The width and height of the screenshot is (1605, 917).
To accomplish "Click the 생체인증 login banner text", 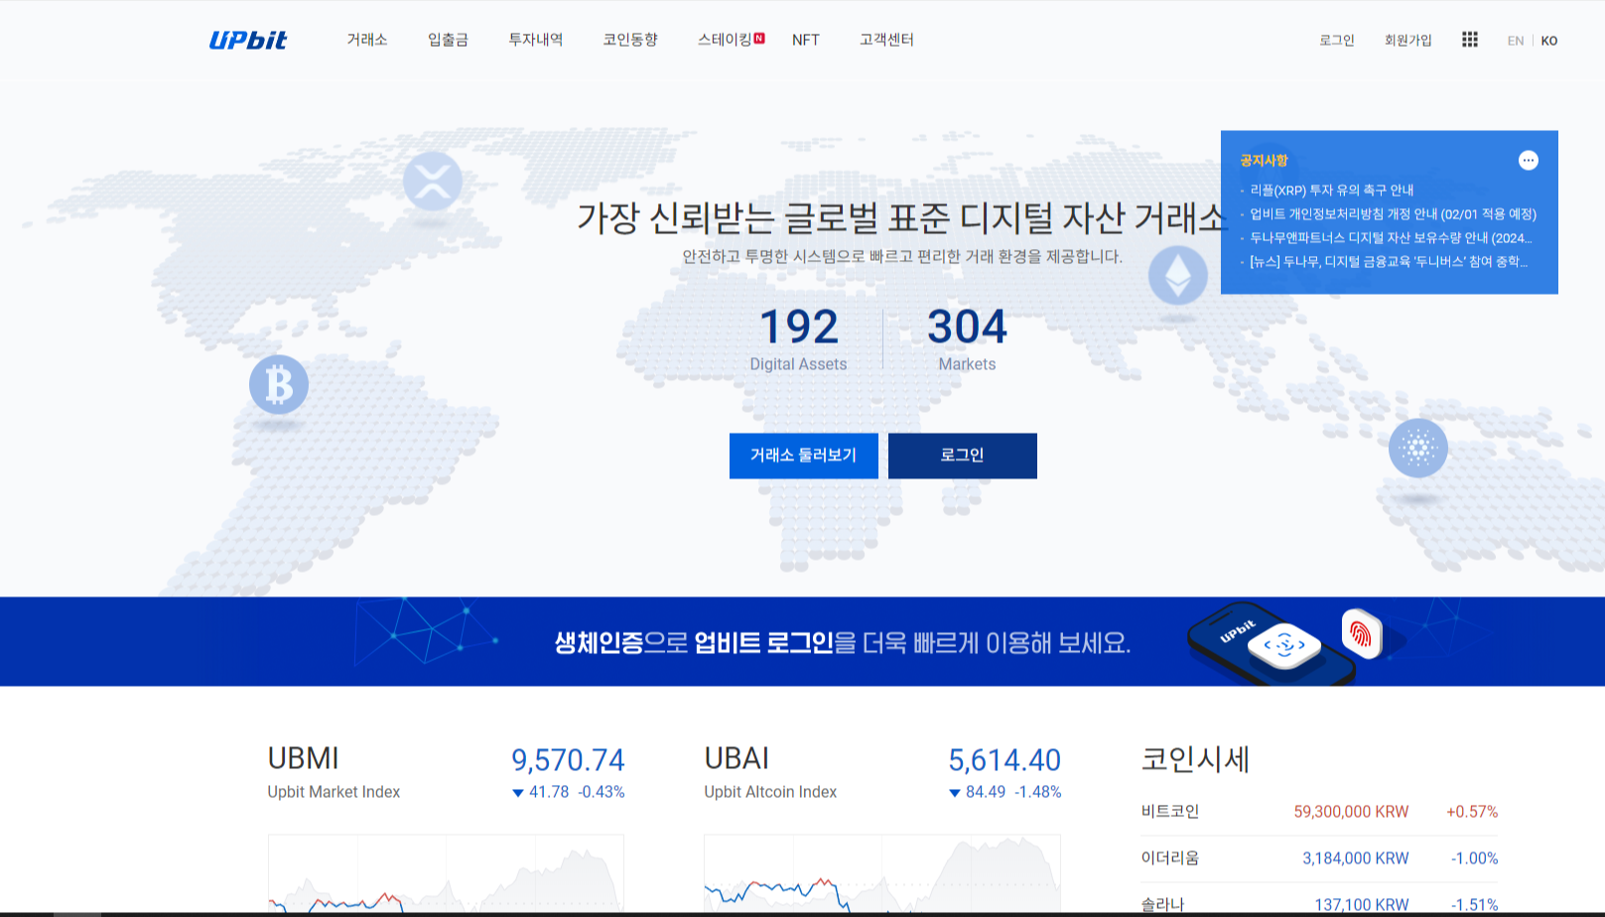I will pyautogui.click(x=843, y=643).
